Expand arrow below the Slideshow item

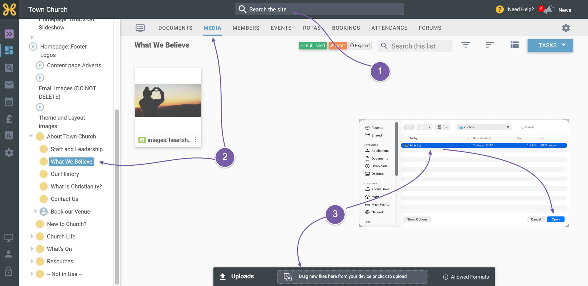click(32, 37)
